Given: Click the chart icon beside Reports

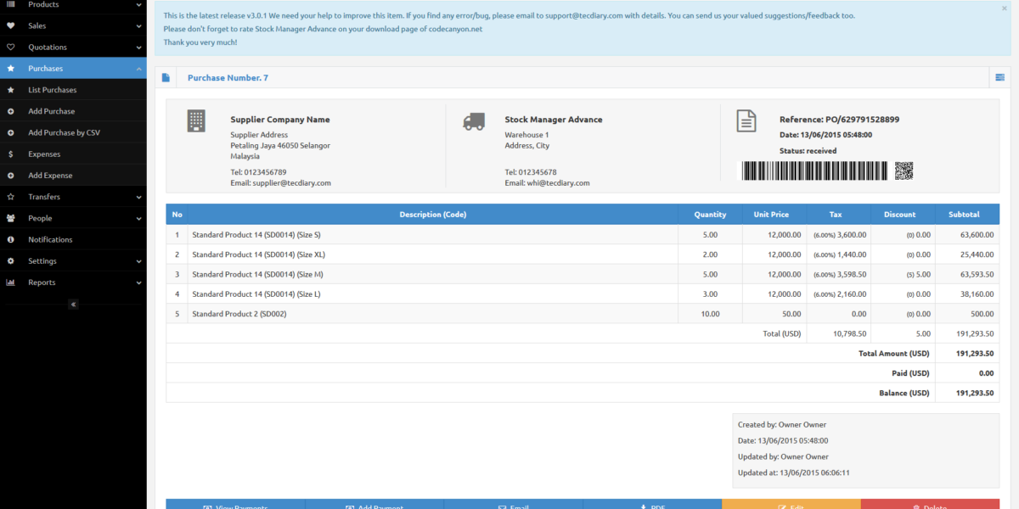Looking at the screenshot, I should click(x=10, y=282).
